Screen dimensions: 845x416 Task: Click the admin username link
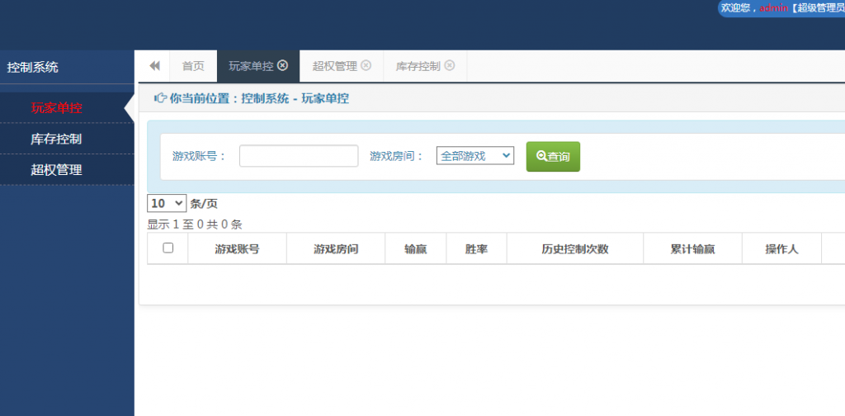point(774,8)
